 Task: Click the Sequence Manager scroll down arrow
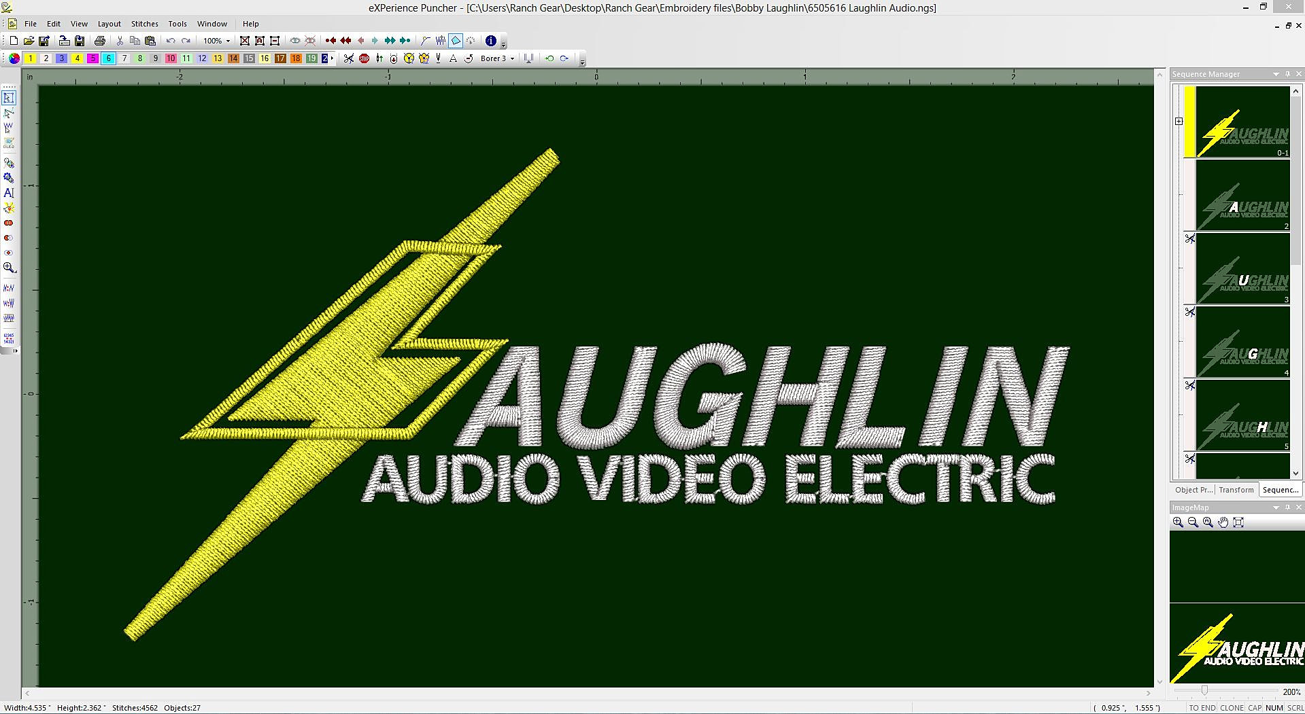[1296, 474]
